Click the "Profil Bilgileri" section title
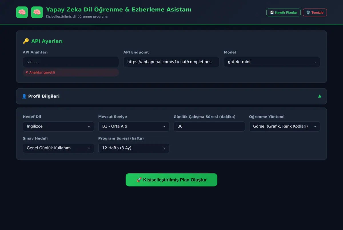The image size is (343, 230). [44, 96]
